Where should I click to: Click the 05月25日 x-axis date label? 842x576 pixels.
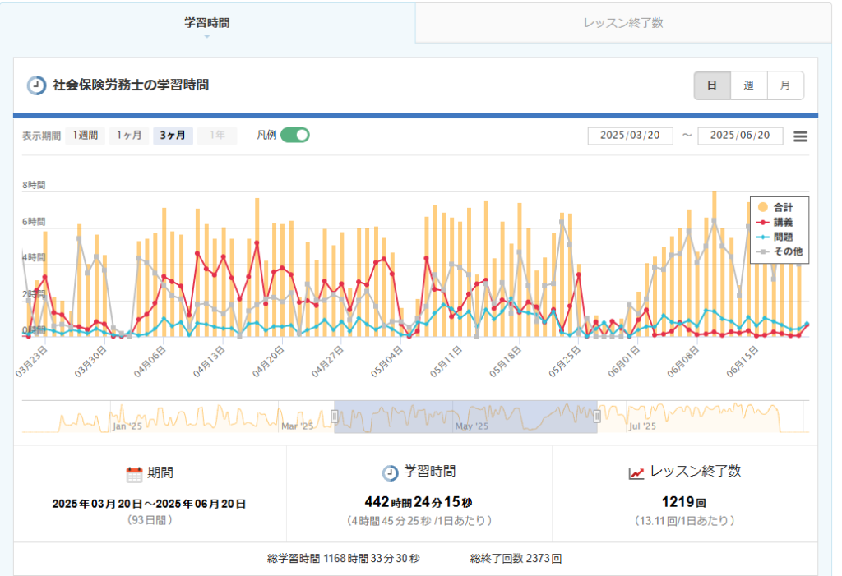click(564, 362)
